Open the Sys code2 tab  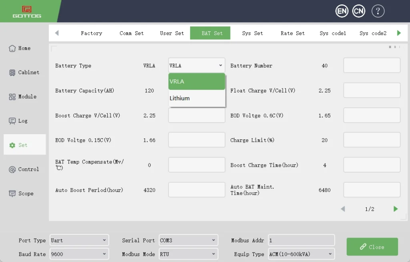[373, 33]
